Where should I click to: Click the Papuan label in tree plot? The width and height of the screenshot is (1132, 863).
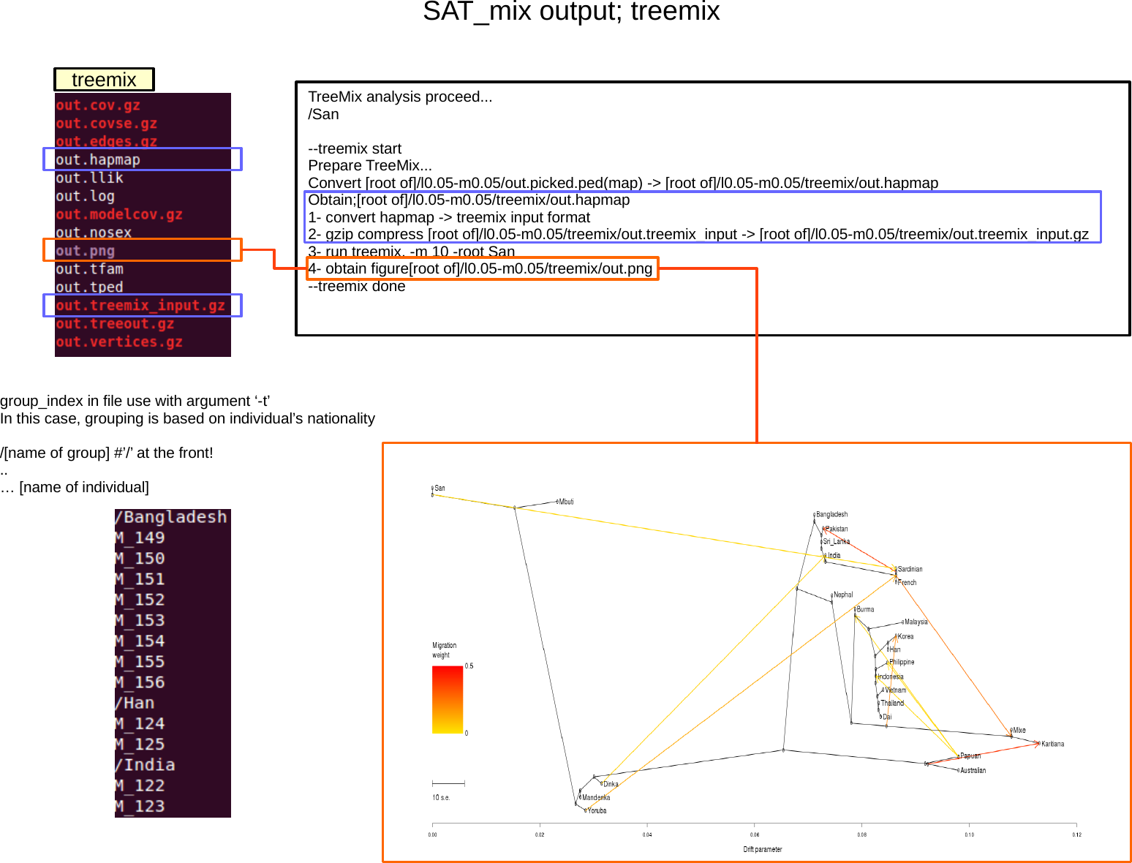coord(970,756)
